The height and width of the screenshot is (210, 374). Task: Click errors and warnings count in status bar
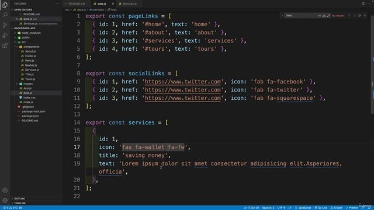(13, 208)
